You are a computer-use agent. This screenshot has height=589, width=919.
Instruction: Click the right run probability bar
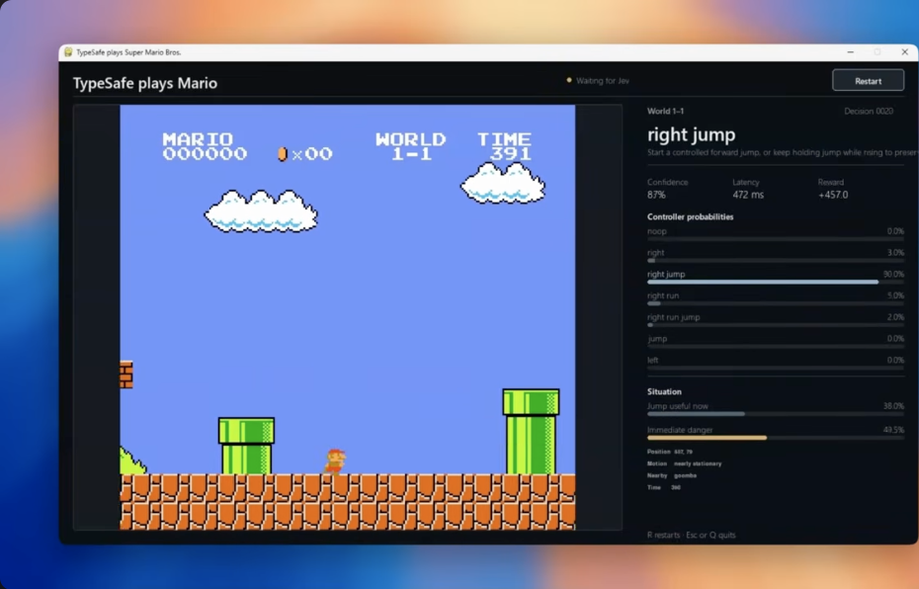click(776, 303)
